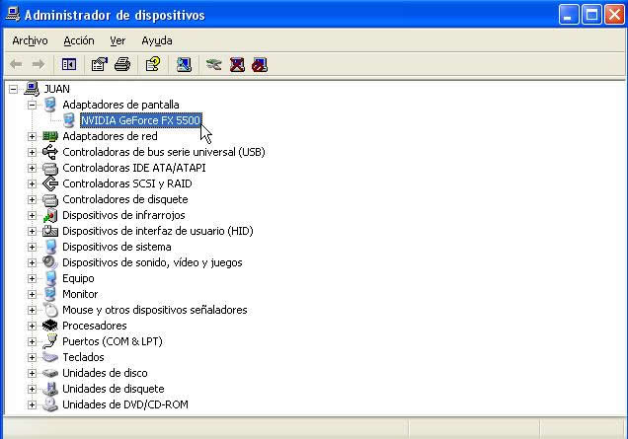Expand Dispositivos de sistema node
Image resolution: width=628 pixels, height=439 pixels.
click(x=32, y=247)
